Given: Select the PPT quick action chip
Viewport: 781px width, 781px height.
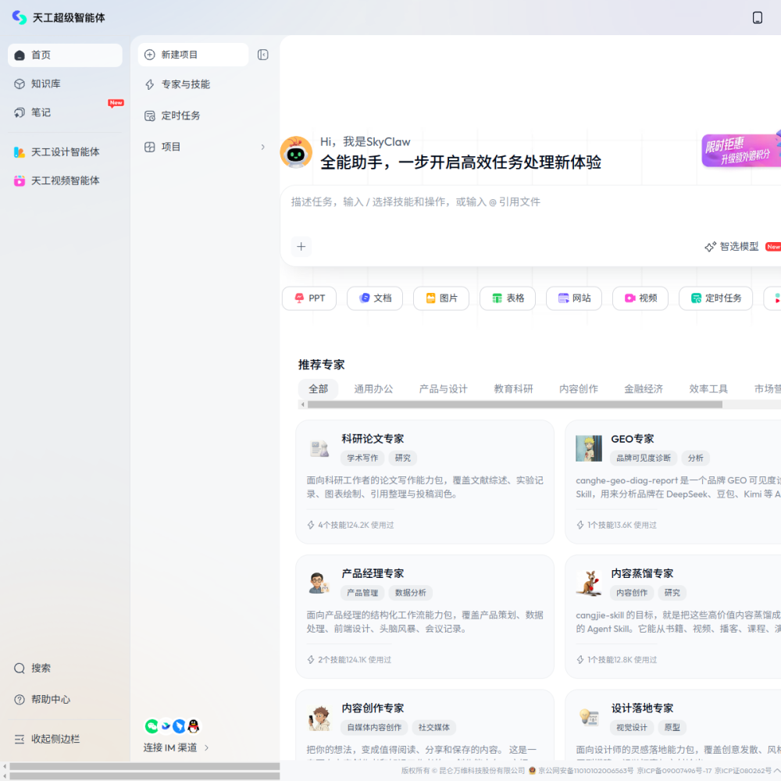Looking at the screenshot, I should (x=309, y=298).
